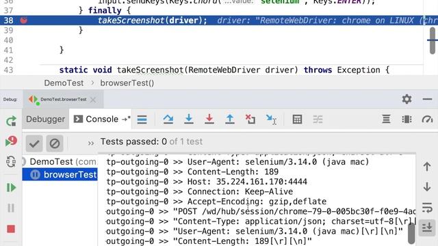Click the POST /wd/hub/session console line
Viewport: 438px width, 246px height.
(x=261, y=211)
